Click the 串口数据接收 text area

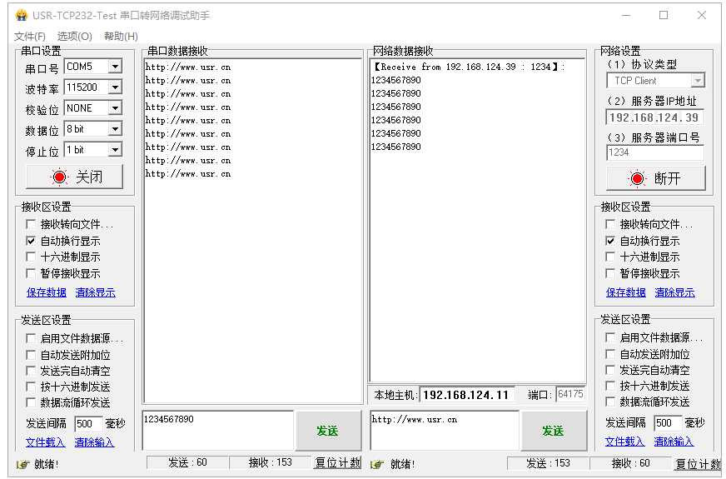point(253,230)
